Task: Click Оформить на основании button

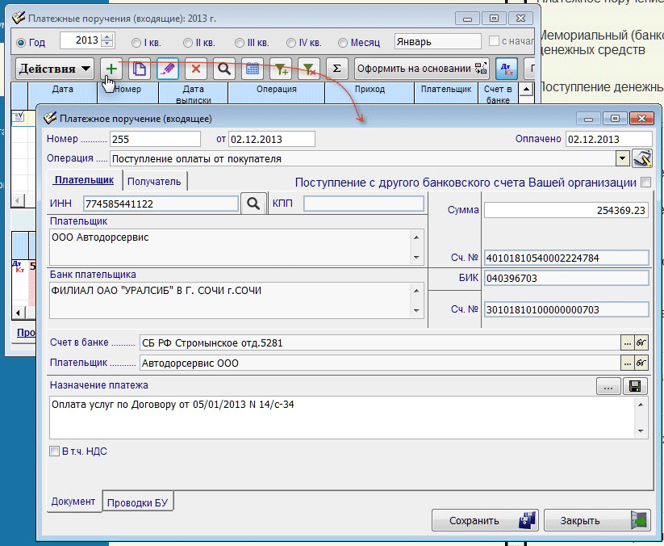Action: 422,69
